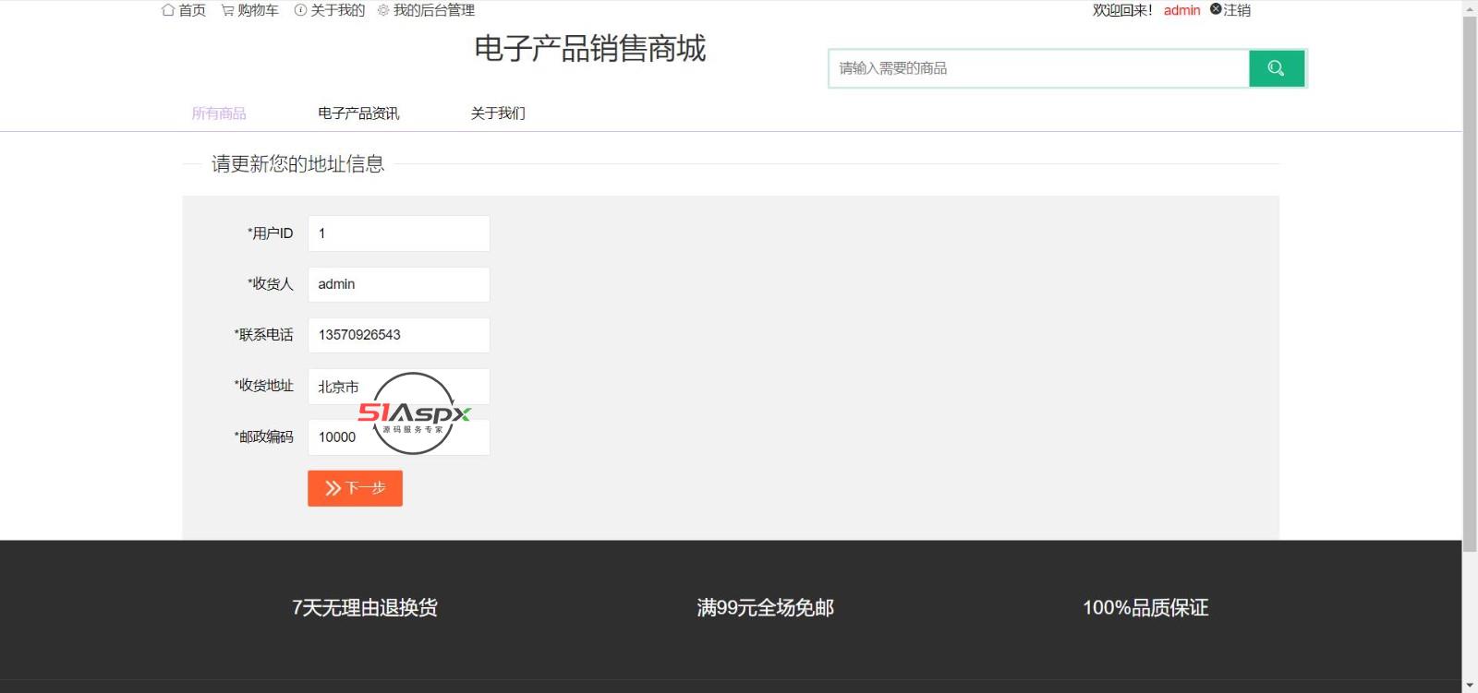Select the 所有商品 navigation tab
The width and height of the screenshot is (1478, 693).
tap(219, 114)
